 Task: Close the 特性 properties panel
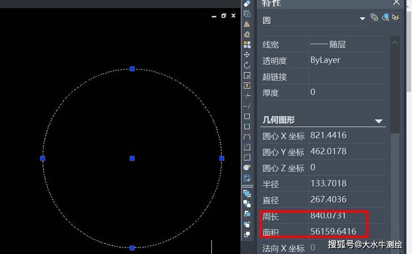pyautogui.click(x=396, y=3)
